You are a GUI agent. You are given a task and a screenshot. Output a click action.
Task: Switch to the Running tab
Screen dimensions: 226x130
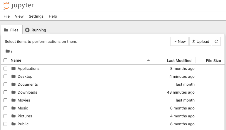(x=36, y=30)
